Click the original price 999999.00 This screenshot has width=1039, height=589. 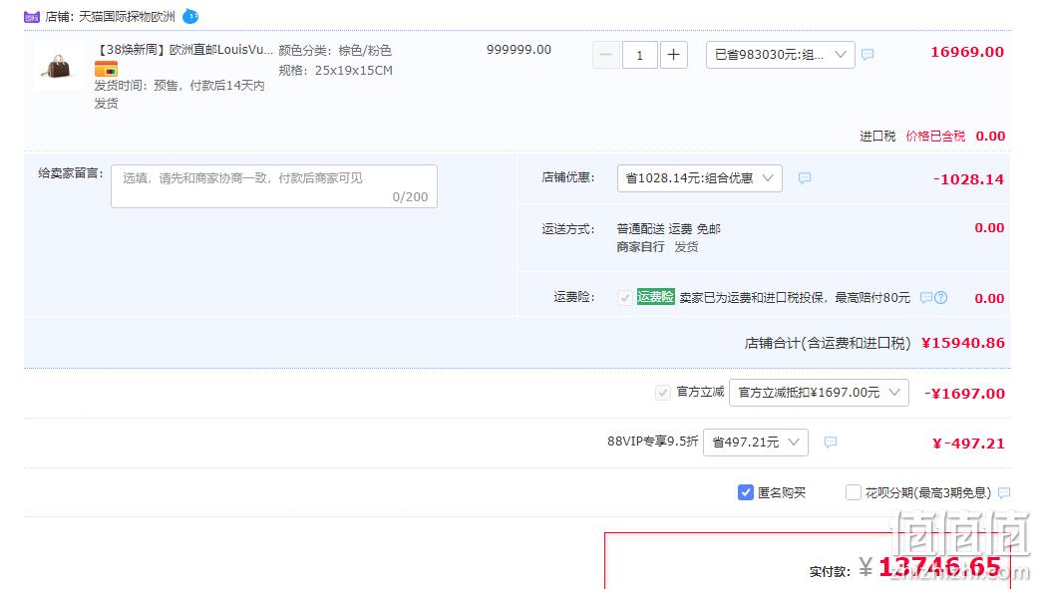(519, 50)
